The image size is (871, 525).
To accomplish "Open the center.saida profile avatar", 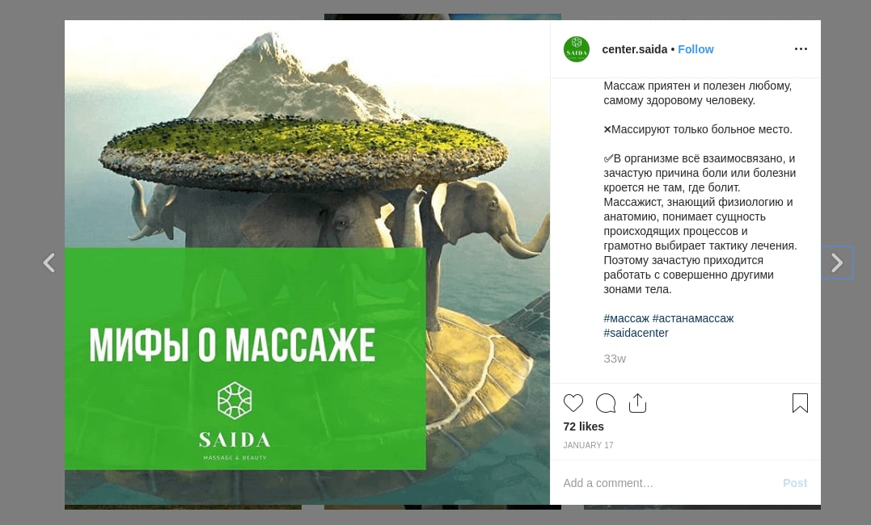I will [x=577, y=48].
